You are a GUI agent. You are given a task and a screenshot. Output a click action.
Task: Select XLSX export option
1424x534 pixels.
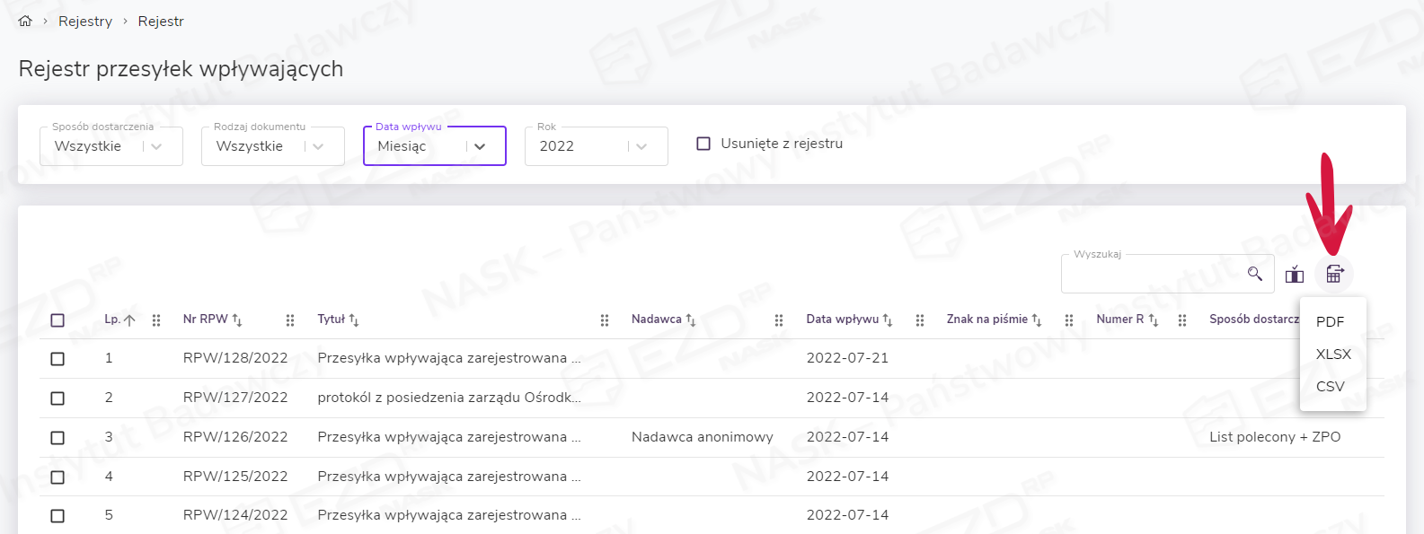1332,354
